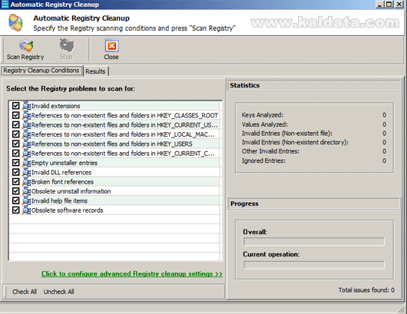Disable the Obsolete uninstall information checkbox

tap(16, 191)
